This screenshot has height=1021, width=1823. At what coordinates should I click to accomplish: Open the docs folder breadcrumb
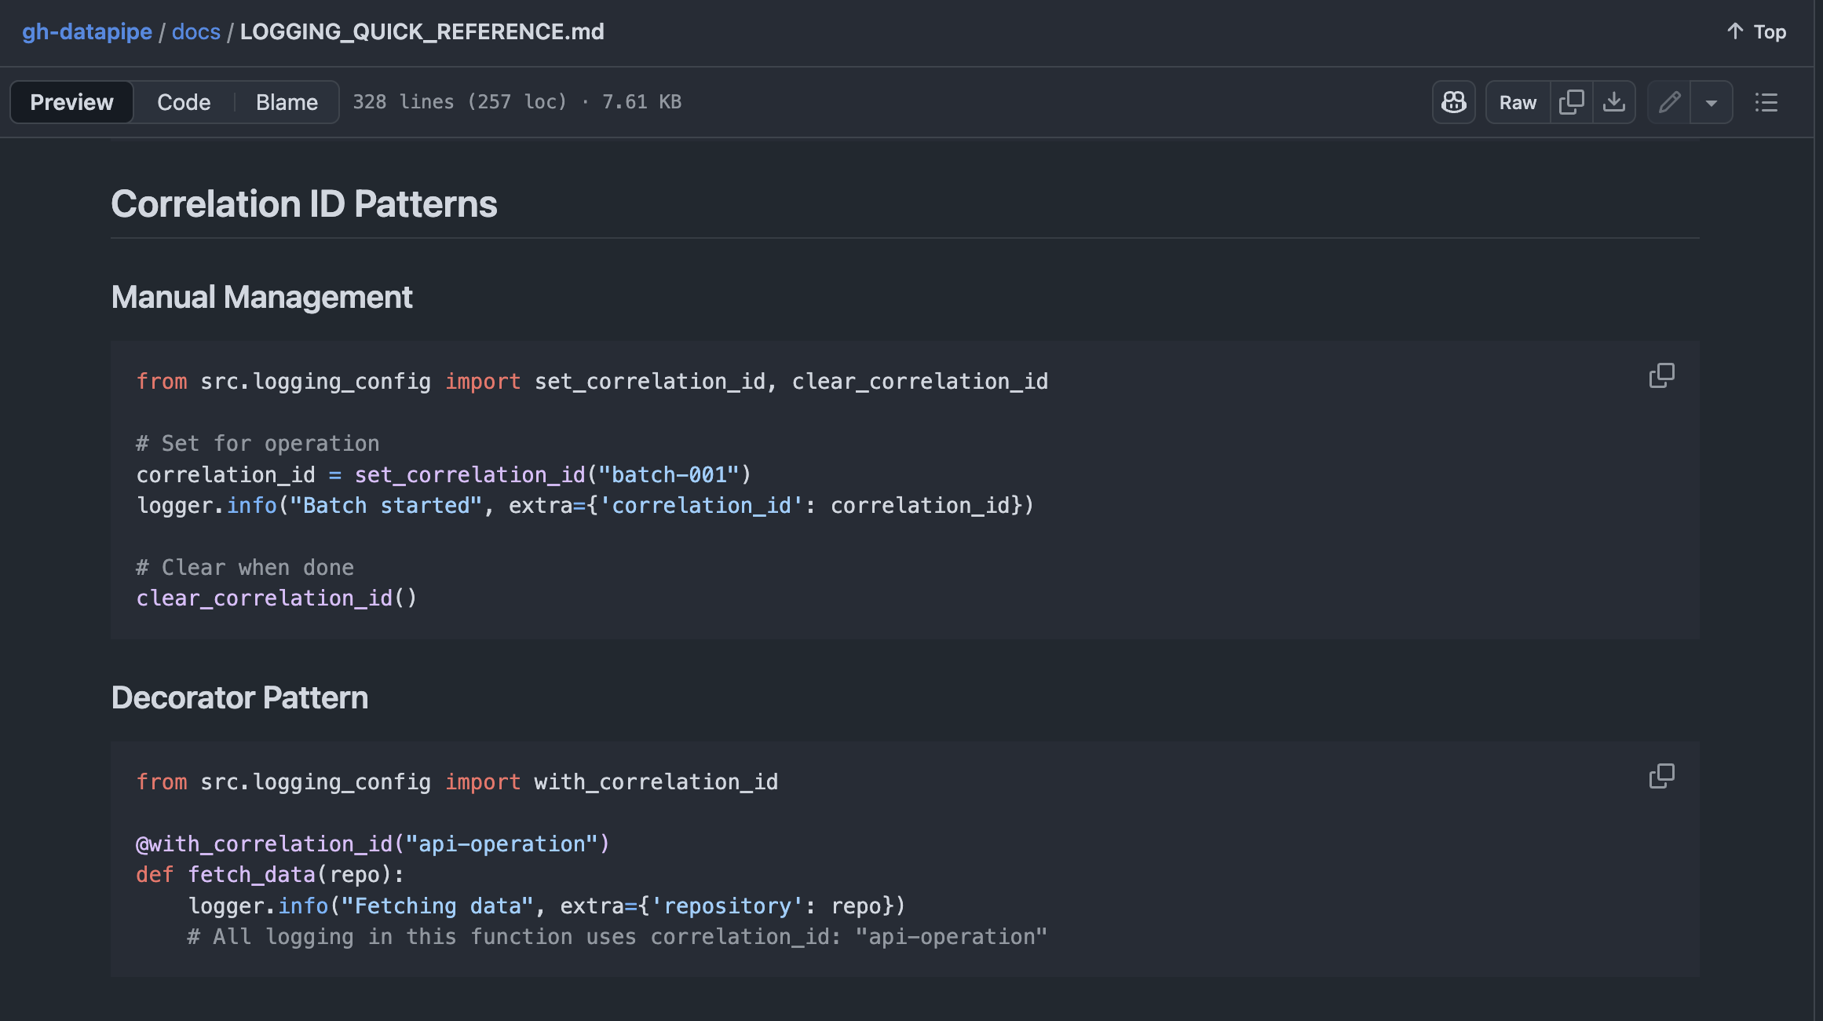tap(196, 31)
